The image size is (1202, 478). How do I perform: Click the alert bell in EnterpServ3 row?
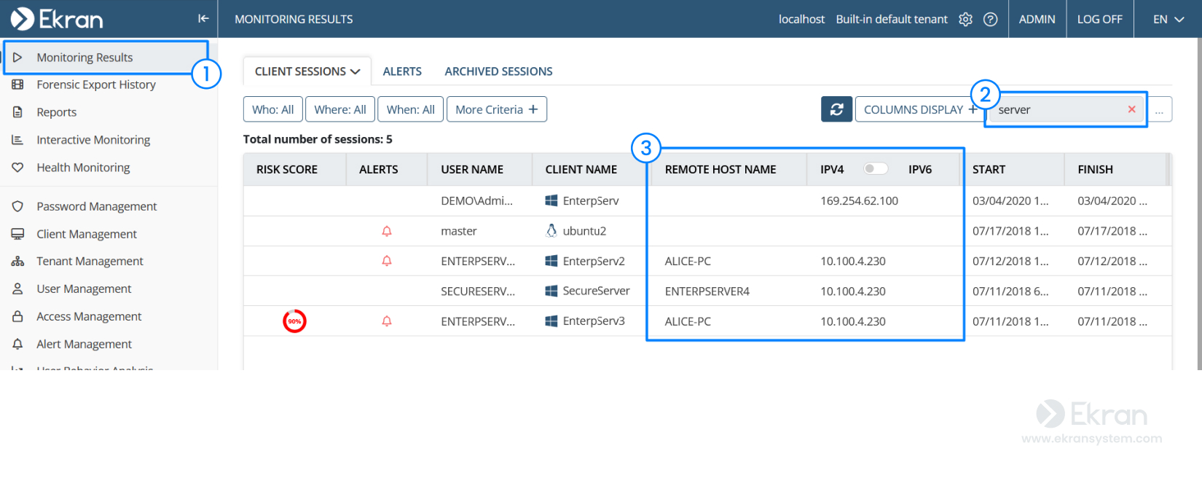pos(387,321)
